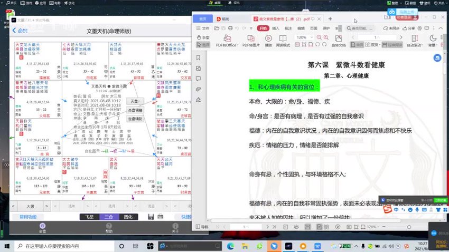Open File Explorer from taskbar

pos(245,246)
